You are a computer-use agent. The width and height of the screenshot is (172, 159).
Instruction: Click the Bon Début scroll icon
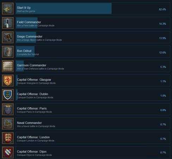(8, 52)
